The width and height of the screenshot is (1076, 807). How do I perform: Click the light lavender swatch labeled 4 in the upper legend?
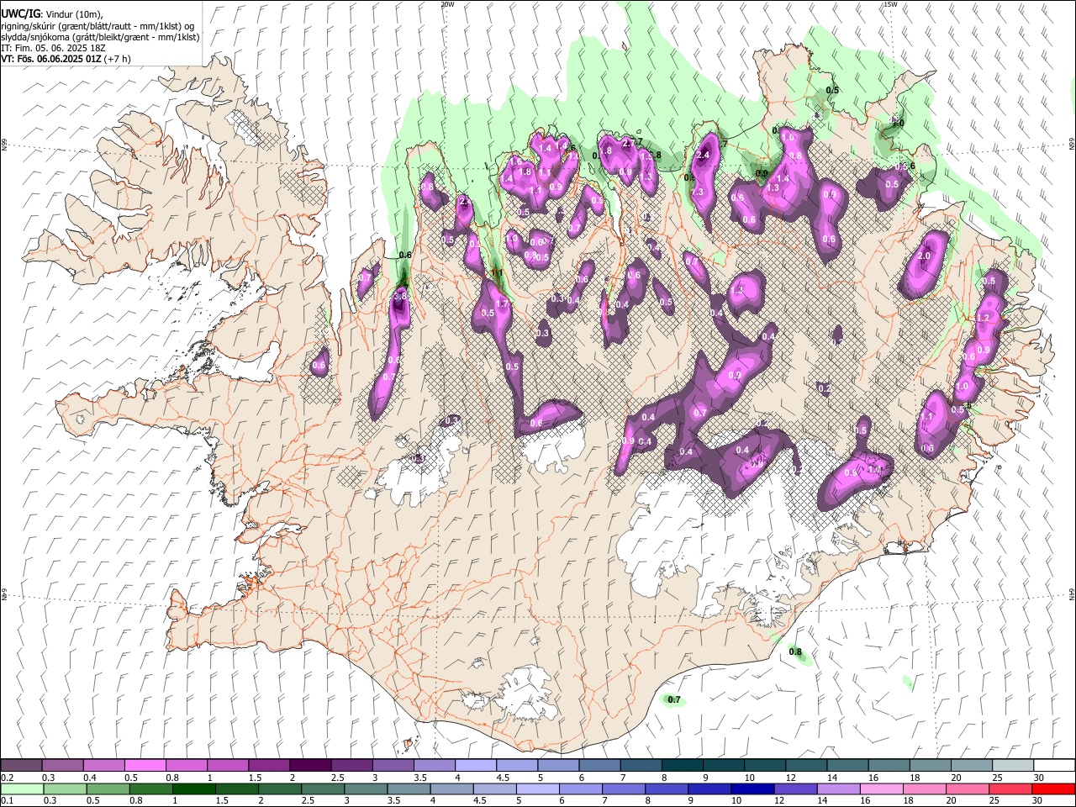pyautogui.click(x=475, y=765)
